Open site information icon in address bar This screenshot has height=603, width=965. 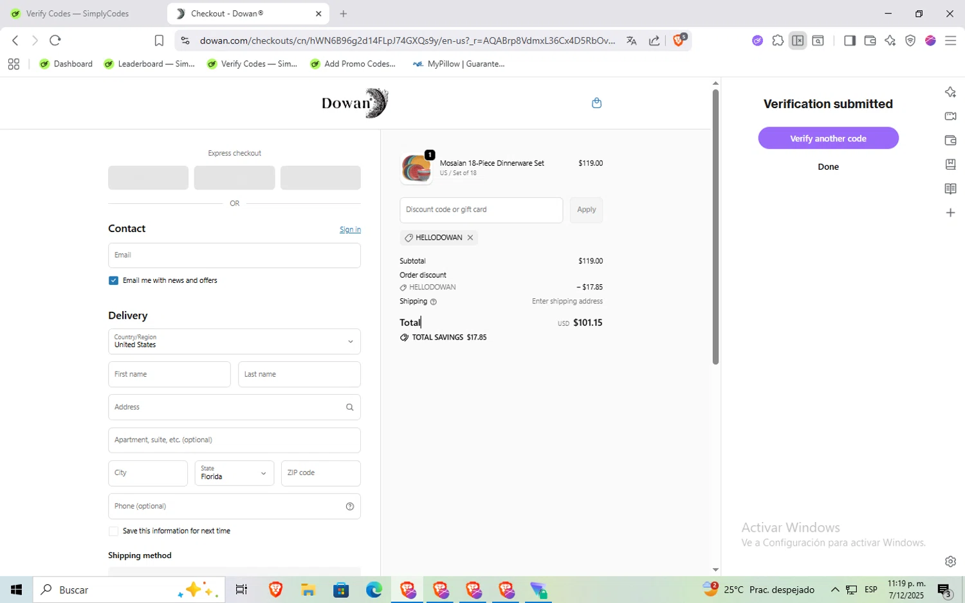[185, 40]
